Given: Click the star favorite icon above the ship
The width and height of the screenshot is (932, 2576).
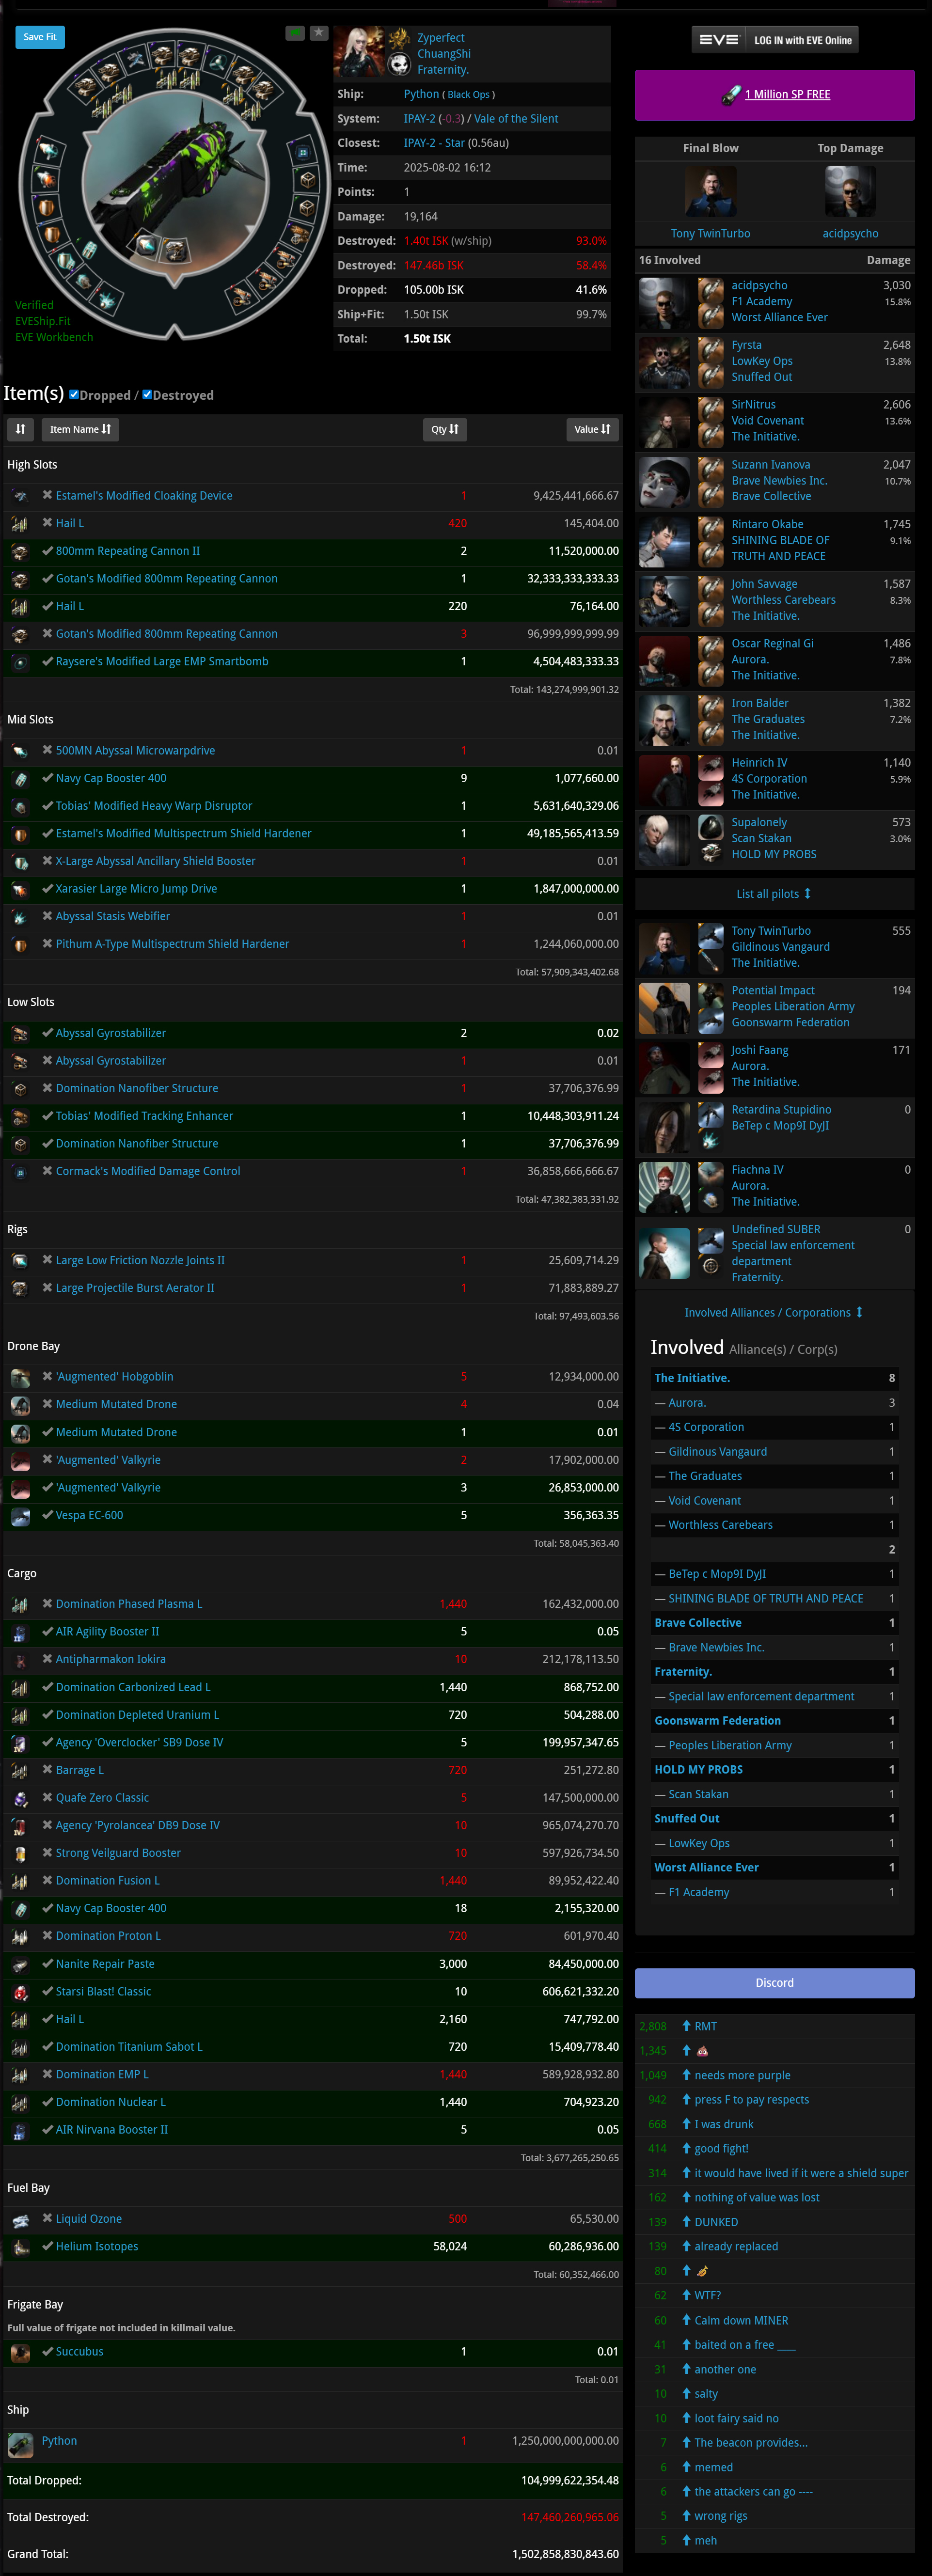Looking at the screenshot, I should (x=319, y=33).
